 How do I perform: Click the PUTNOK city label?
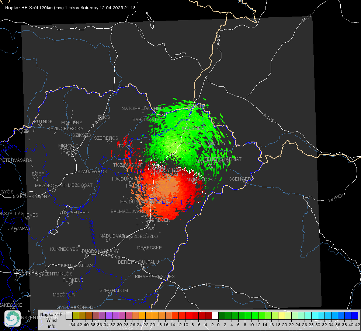(x=43, y=122)
